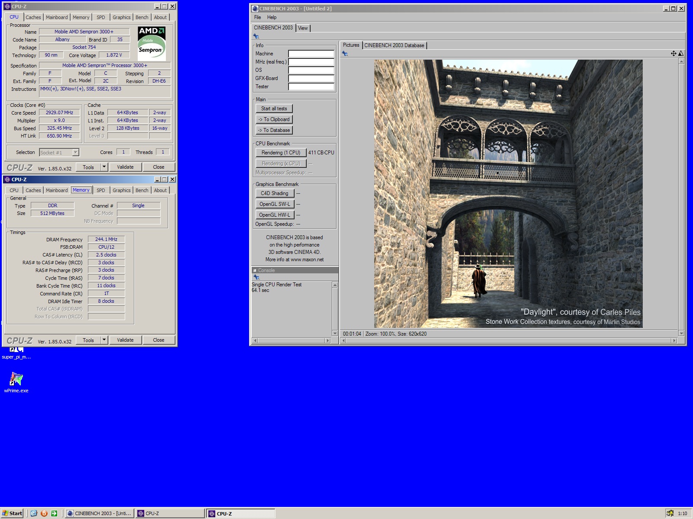The width and height of the screenshot is (693, 519).
Task: Click Validate in upper CPU-Z window
Action: click(x=125, y=167)
